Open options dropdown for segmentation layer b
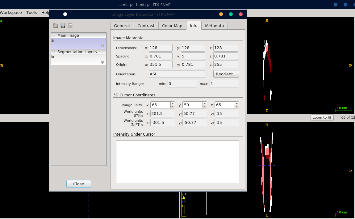Image resolution: width=355 pixels, height=219 pixels. [102, 62]
